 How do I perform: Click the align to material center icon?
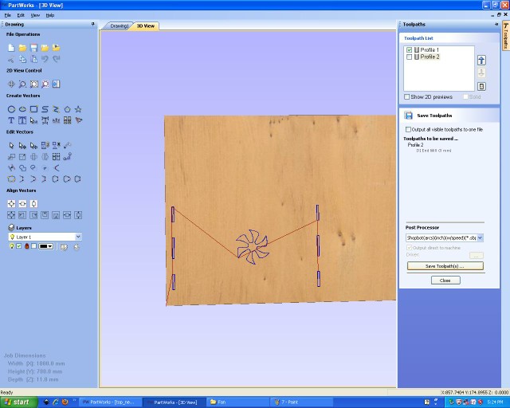tap(11, 204)
